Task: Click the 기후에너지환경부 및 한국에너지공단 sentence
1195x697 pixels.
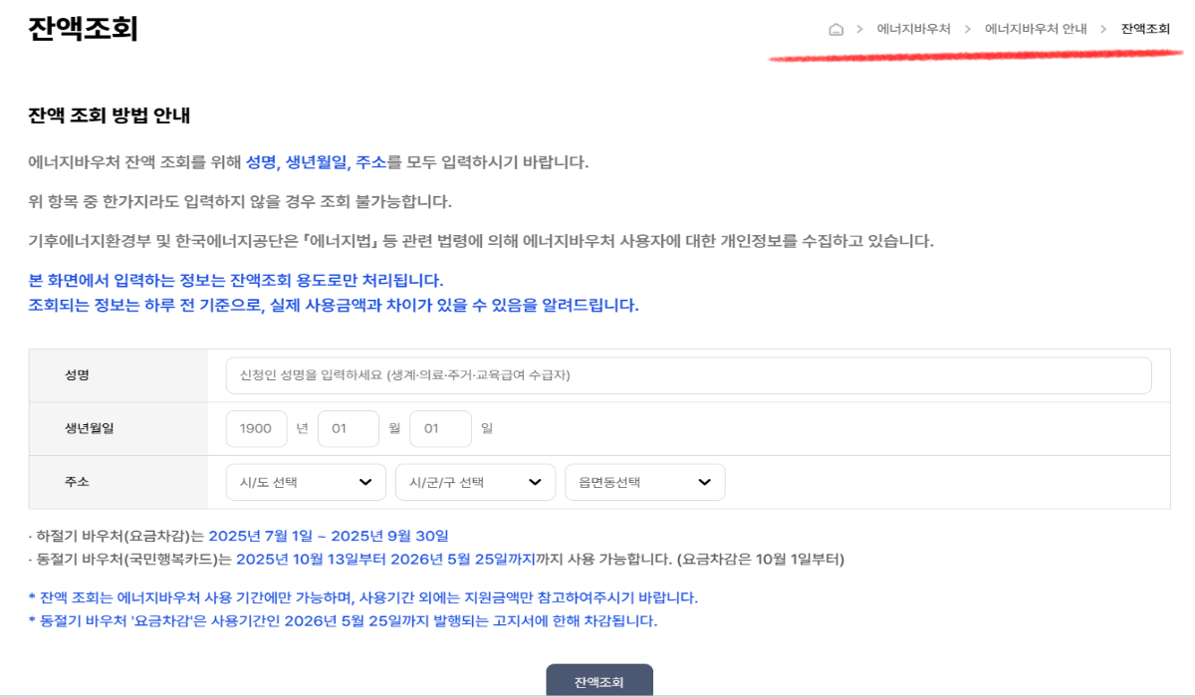Action: pos(481,241)
